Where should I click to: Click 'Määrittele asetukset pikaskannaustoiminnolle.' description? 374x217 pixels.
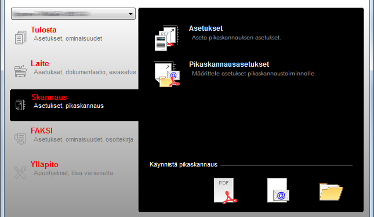coord(254,74)
